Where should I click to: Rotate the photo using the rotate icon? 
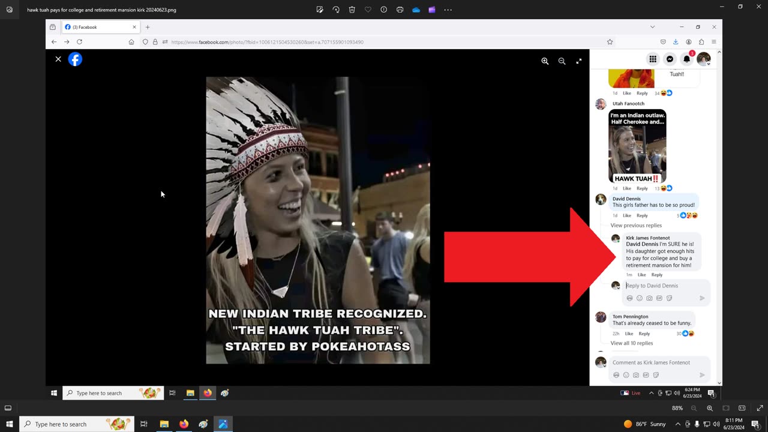tap(336, 10)
